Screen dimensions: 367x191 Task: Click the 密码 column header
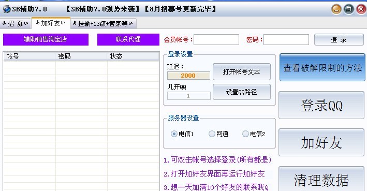[81, 56]
